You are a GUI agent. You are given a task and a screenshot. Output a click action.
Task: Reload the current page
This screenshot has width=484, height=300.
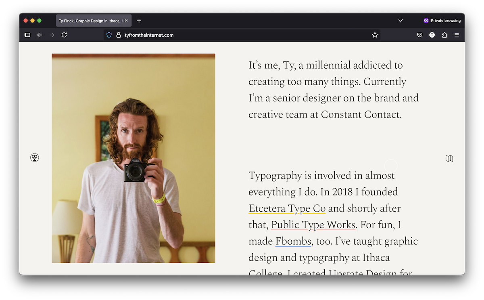coord(64,35)
